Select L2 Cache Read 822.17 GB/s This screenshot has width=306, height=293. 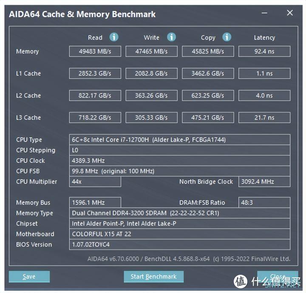click(95, 95)
